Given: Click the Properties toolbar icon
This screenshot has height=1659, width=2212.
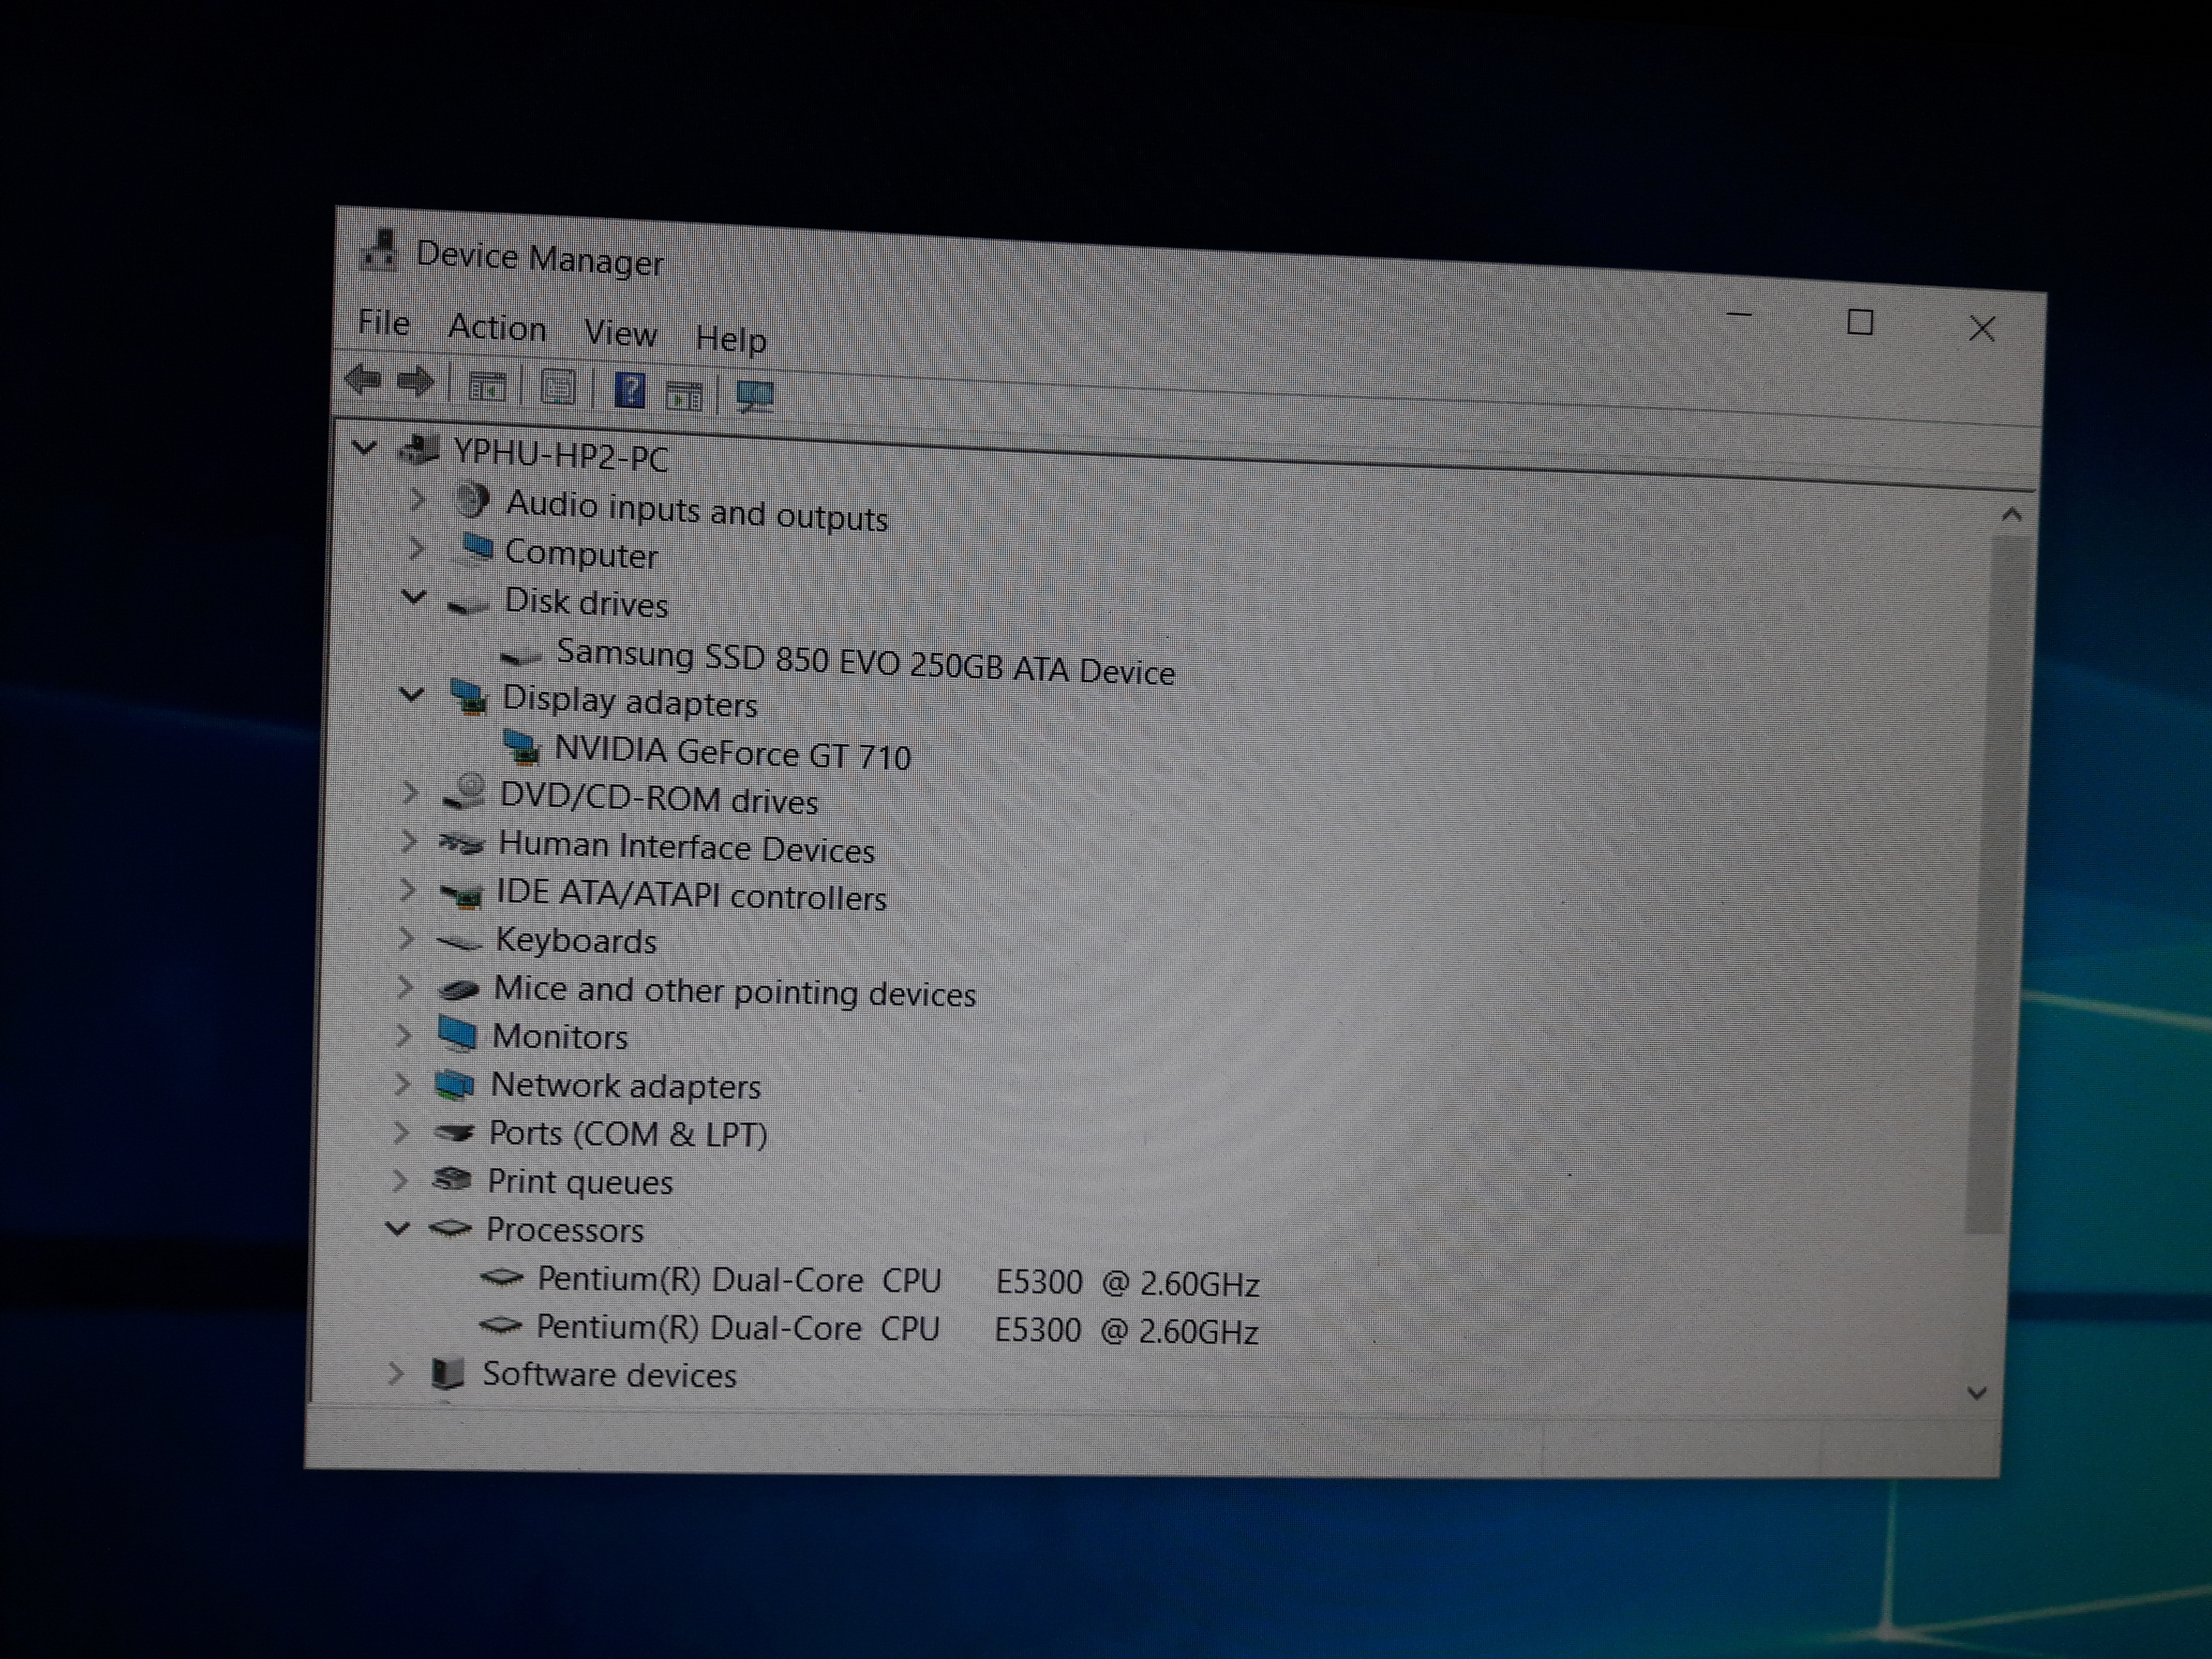Looking at the screenshot, I should pyautogui.click(x=557, y=388).
